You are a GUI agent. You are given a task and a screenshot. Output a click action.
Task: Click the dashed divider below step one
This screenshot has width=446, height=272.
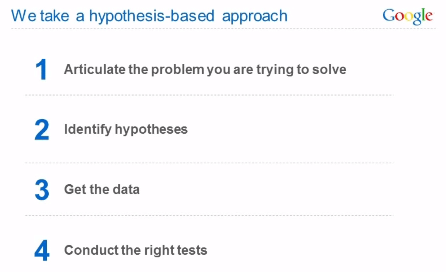coord(209,95)
